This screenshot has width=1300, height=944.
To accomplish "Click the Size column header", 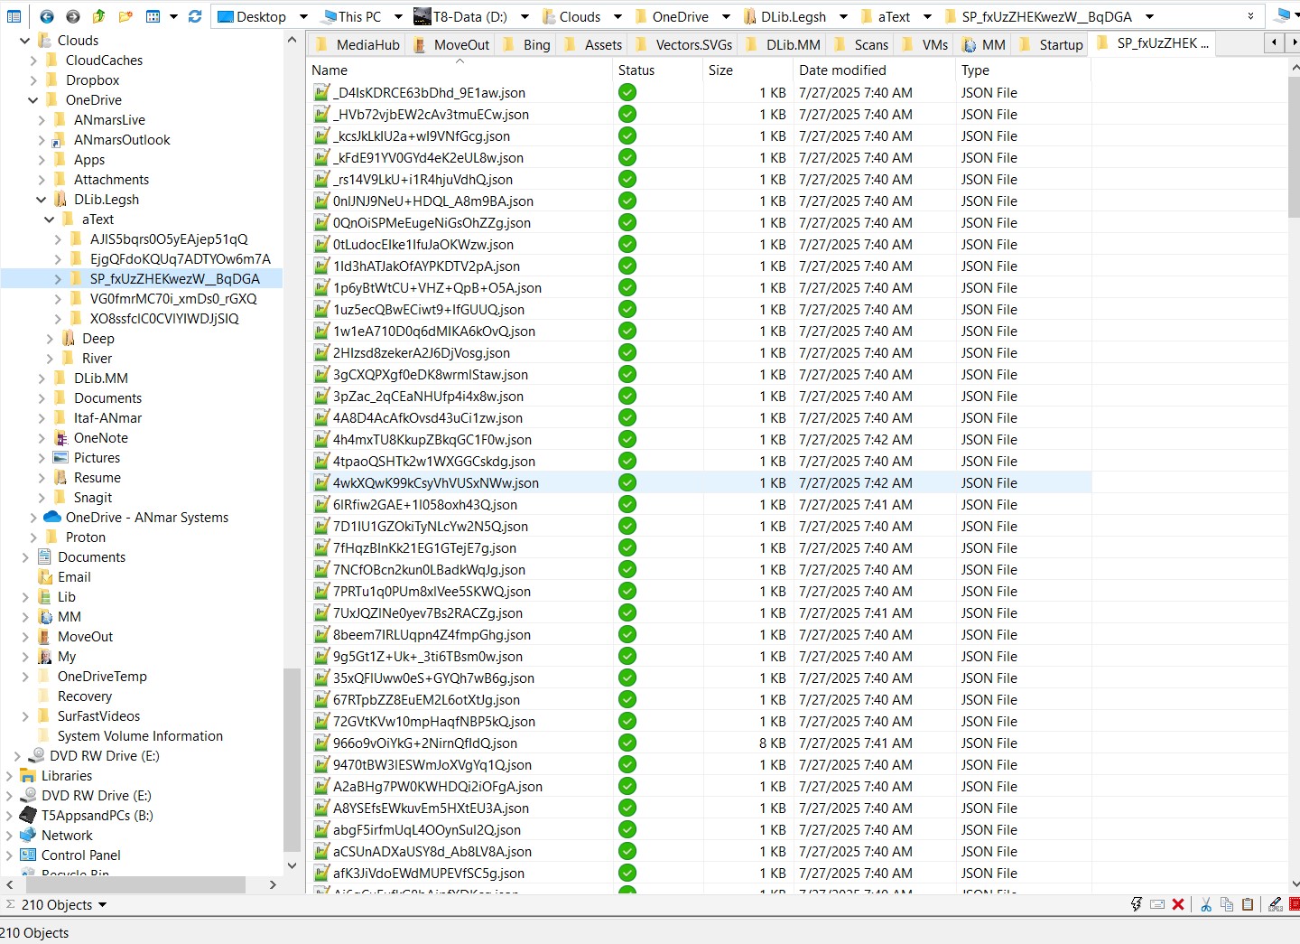I will (720, 70).
